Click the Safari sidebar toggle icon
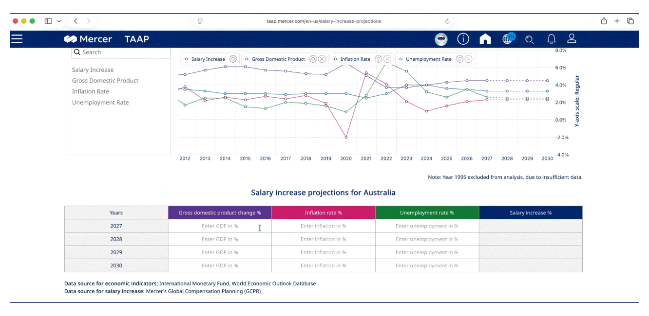This screenshot has height=316, width=649. click(x=48, y=21)
